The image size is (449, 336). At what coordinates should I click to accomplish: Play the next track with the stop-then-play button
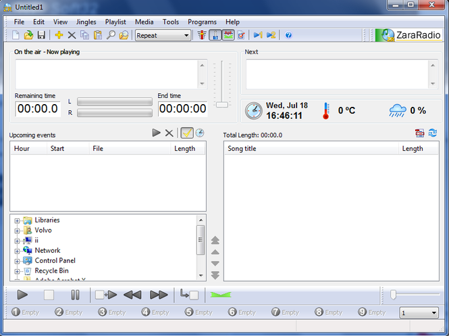(106, 295)
